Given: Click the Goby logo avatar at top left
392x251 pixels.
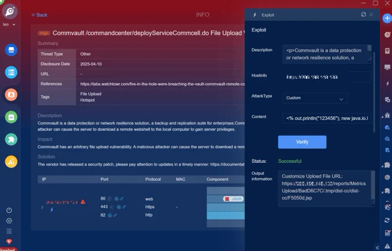Looking at the screenshot, I should point(10,12).
